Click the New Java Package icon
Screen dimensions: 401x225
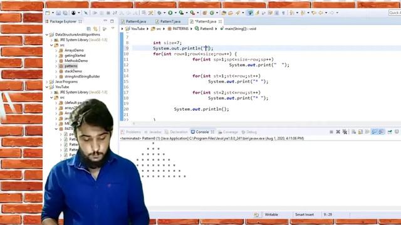(204, 12)
